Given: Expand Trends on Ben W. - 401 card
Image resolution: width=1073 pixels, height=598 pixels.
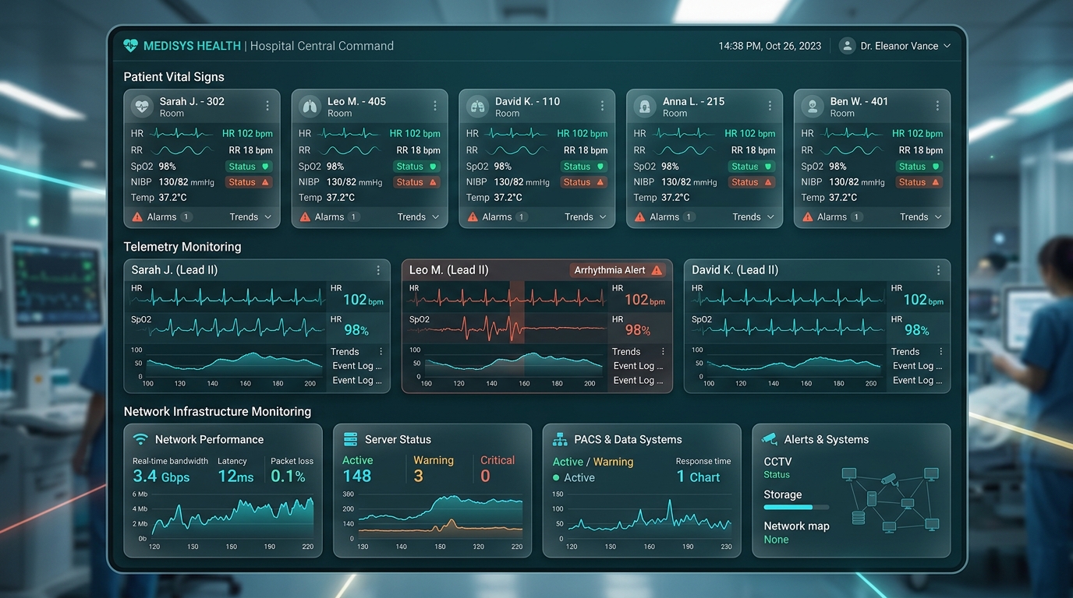Looking at the screenshot, I should (922, 217).
